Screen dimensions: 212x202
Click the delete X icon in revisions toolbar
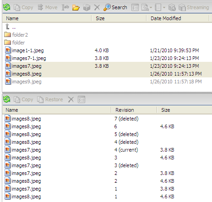(71, 99)
